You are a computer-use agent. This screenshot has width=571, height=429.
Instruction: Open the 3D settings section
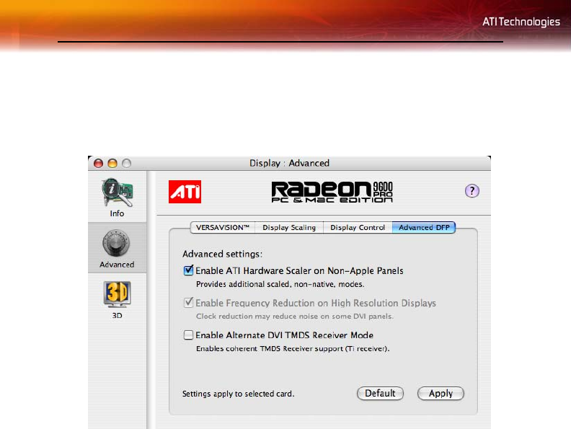(x=117, y=300)
